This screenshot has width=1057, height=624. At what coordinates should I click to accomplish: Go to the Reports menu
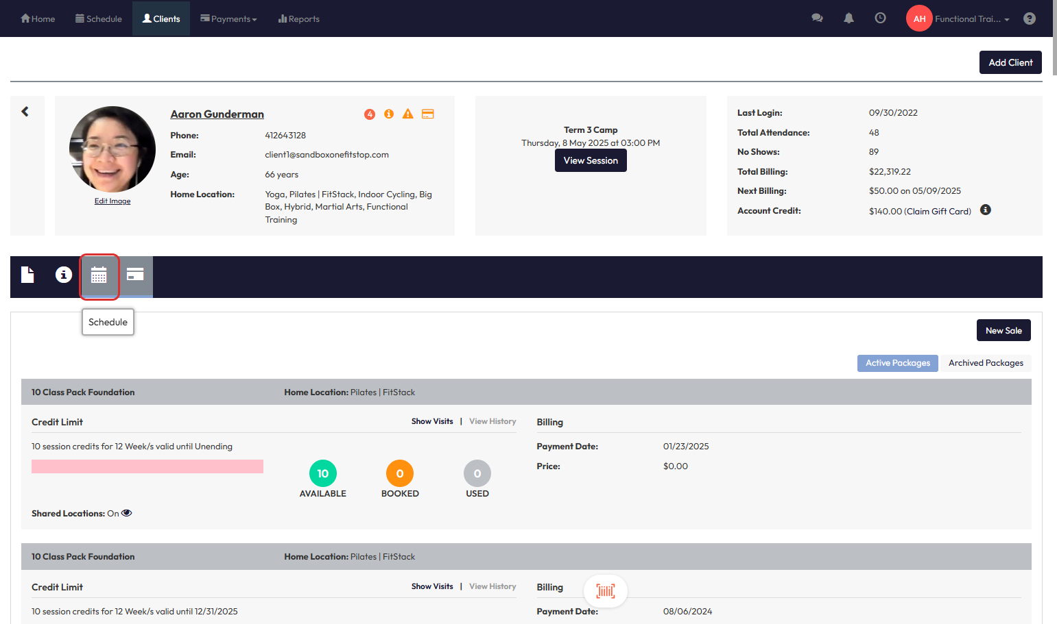point(298,18)
